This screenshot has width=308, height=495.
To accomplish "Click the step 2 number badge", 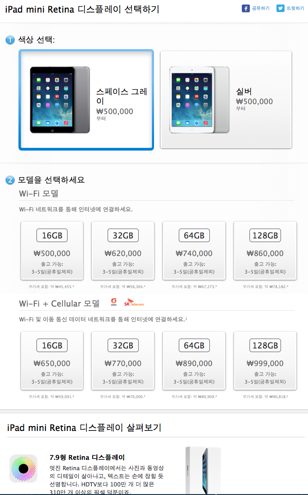I will click(10, 180).
